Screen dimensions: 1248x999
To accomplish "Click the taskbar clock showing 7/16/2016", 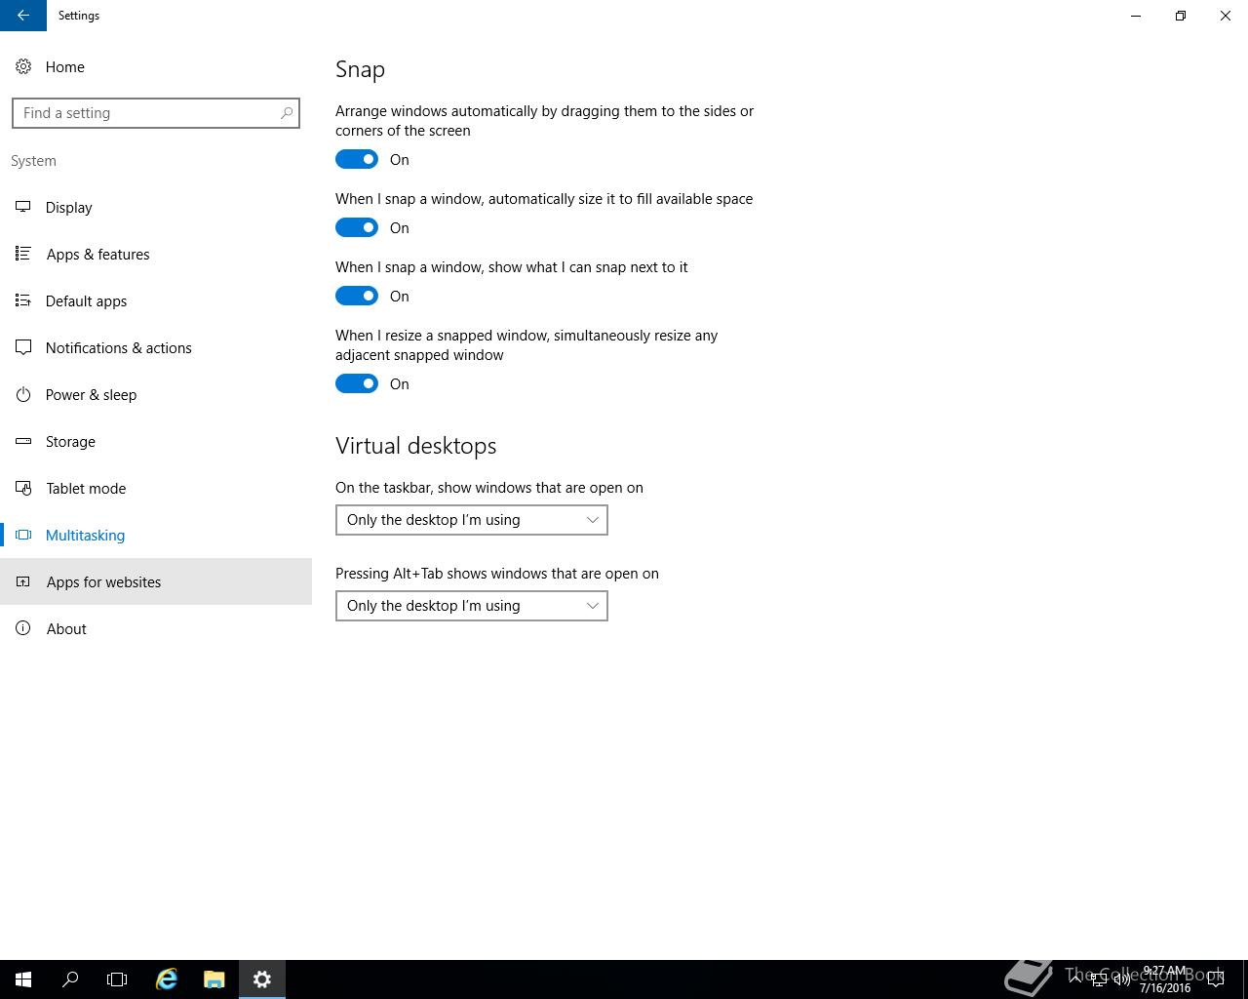I will point(1165,979).
